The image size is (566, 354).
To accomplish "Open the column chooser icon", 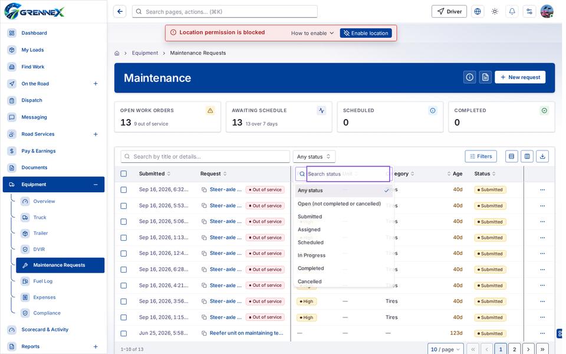I will tap(527, 156).
